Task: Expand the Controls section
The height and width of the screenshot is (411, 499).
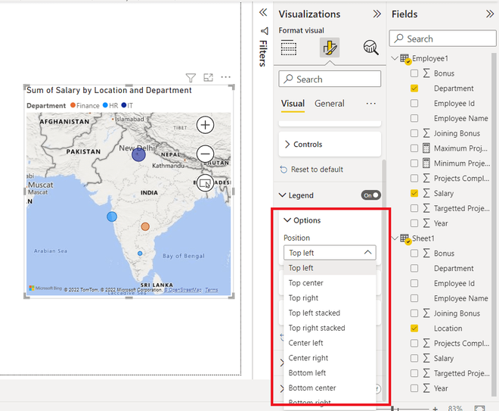Action: (330, 145)
